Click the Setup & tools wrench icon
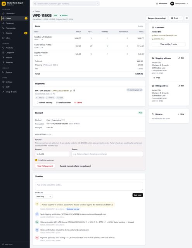Viewport: 192px width, 248px height. tap(3, 92)
